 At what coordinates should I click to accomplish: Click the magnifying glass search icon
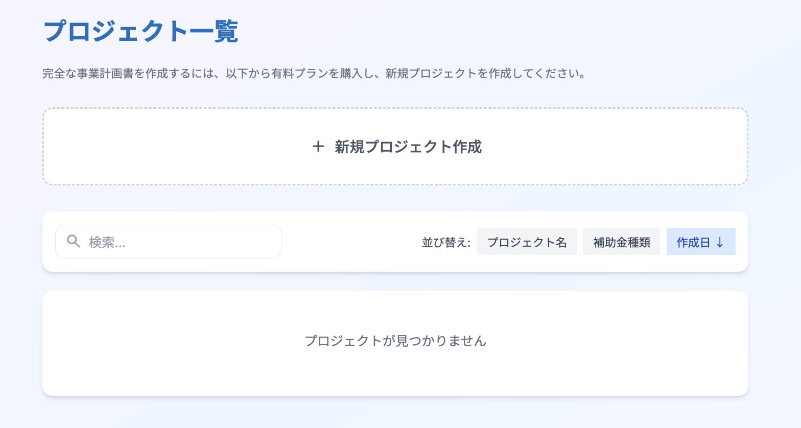tap(74, 242)
